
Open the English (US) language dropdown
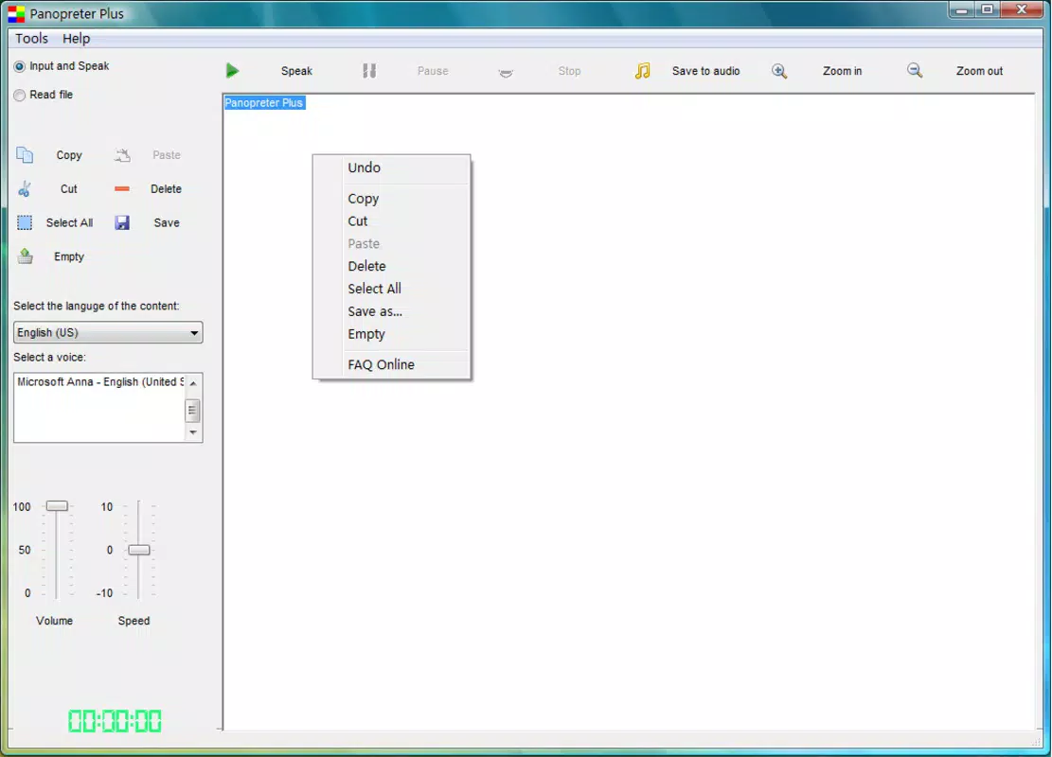point(108,332)
